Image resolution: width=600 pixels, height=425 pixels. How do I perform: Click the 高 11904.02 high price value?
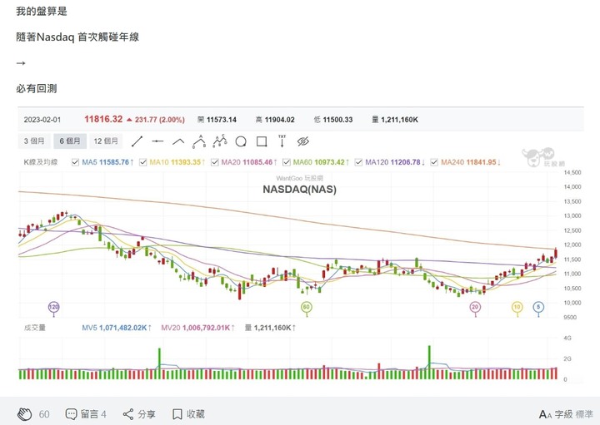pyautogui.click(x=275, y=120)
